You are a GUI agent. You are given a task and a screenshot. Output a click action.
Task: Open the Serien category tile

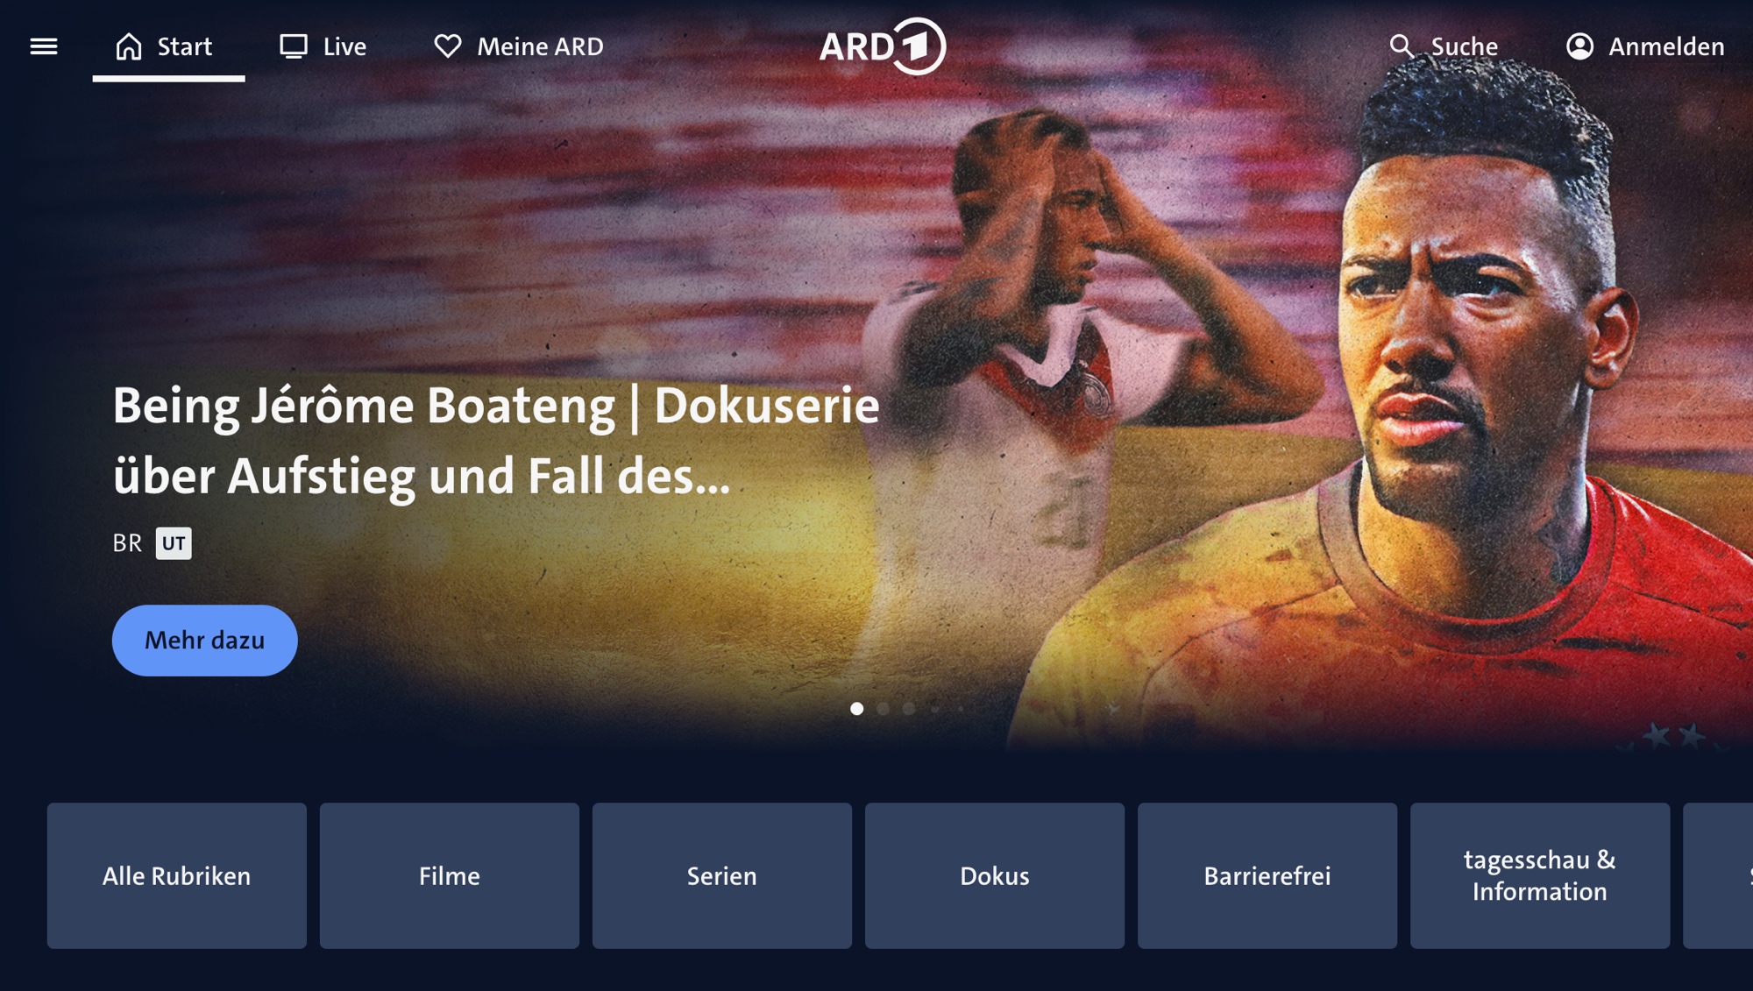coord(722,876)
